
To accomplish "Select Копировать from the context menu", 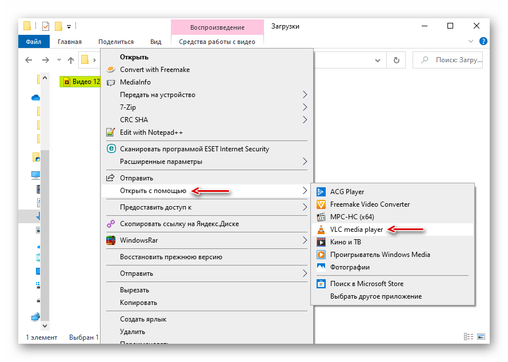I will coord(138,303).
